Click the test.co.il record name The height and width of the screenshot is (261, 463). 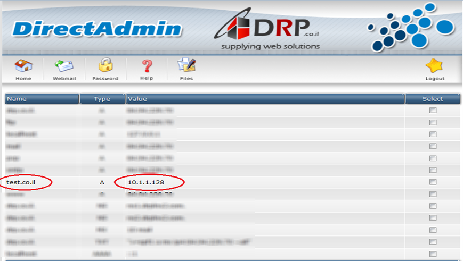tap(22, 182)
